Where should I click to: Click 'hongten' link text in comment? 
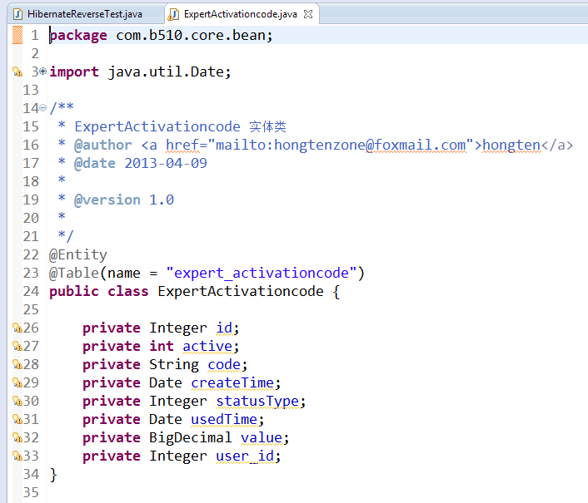click(x=511, y=145)
